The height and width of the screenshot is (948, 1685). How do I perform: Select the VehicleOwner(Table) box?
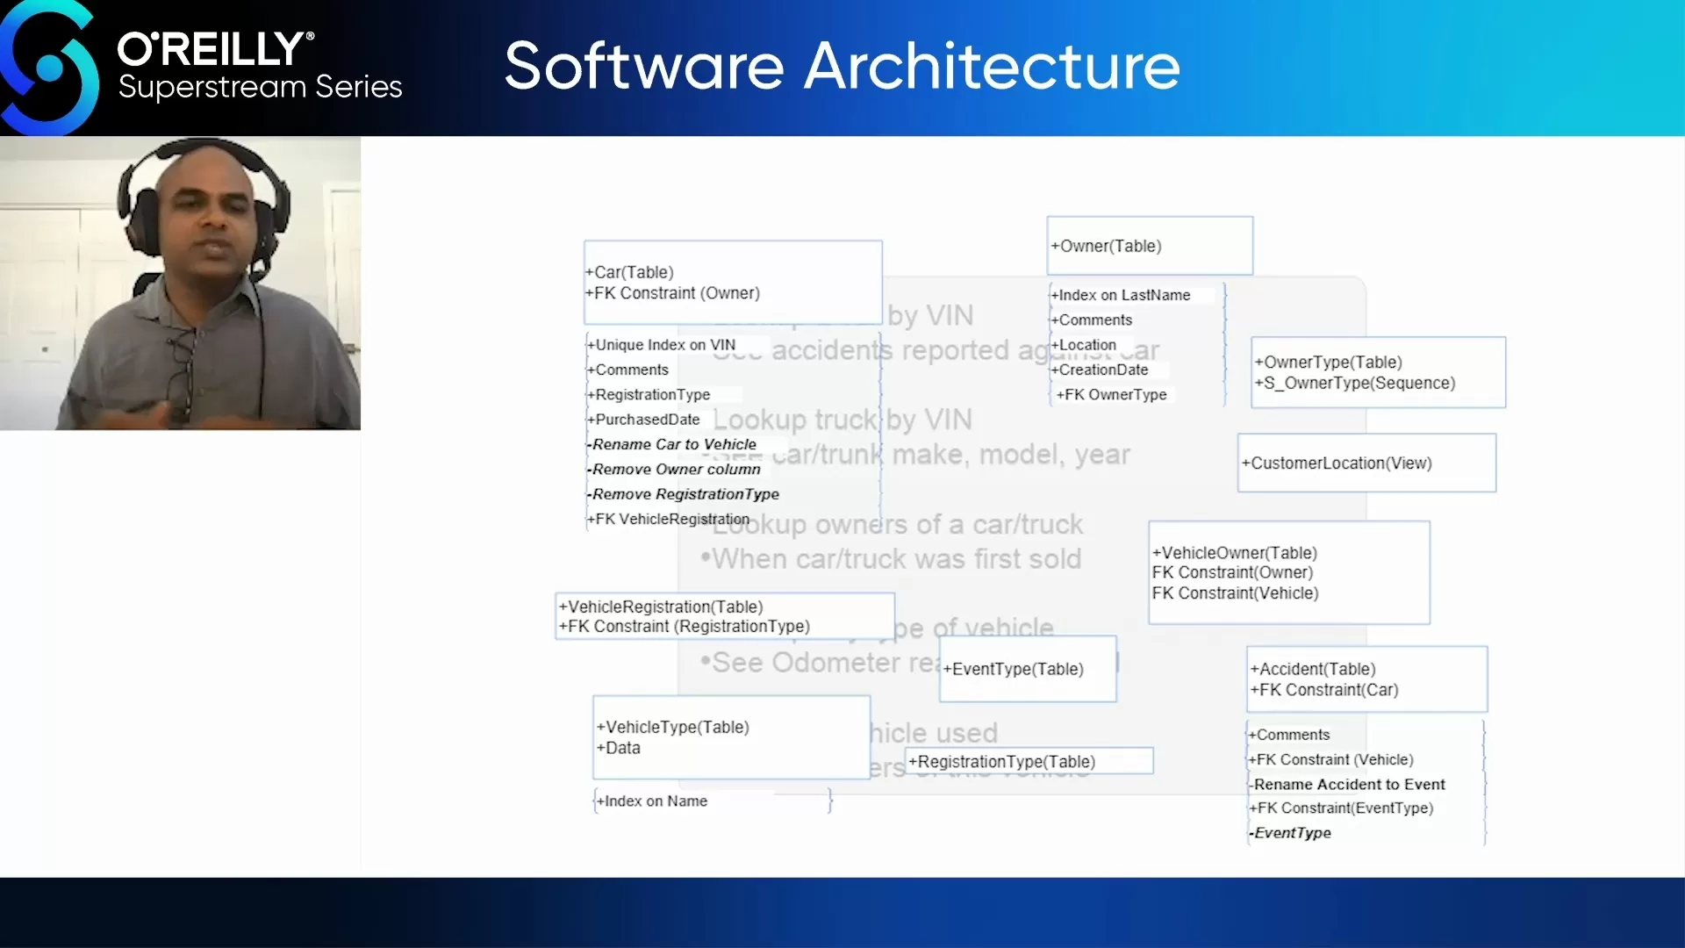1288,572
